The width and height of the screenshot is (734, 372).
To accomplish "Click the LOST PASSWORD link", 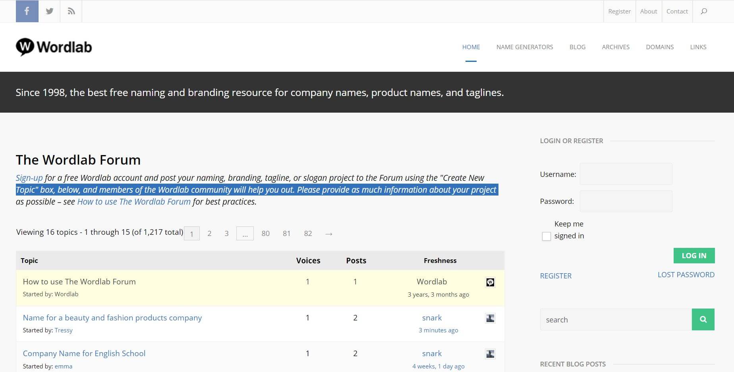I will 686,274.
